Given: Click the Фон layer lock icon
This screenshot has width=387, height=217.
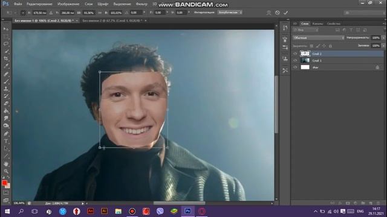Looking at the screenshot, I should click(377, 67).
